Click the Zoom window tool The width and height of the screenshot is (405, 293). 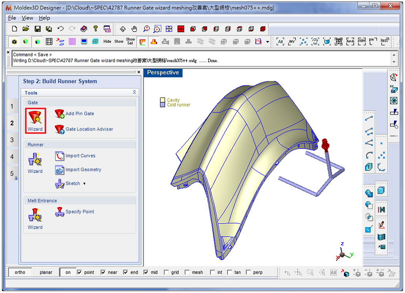click(x=157, y=29)
